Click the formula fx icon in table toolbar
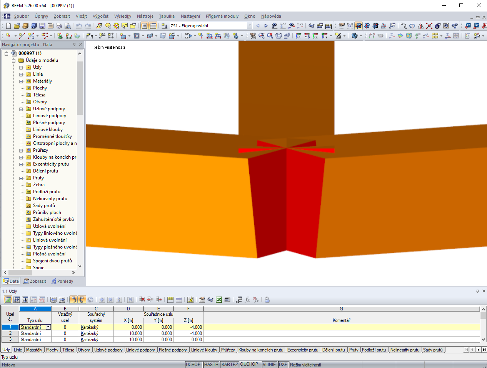Image resolution: width=487 pixels, height=368 pixels. point(247,300)
